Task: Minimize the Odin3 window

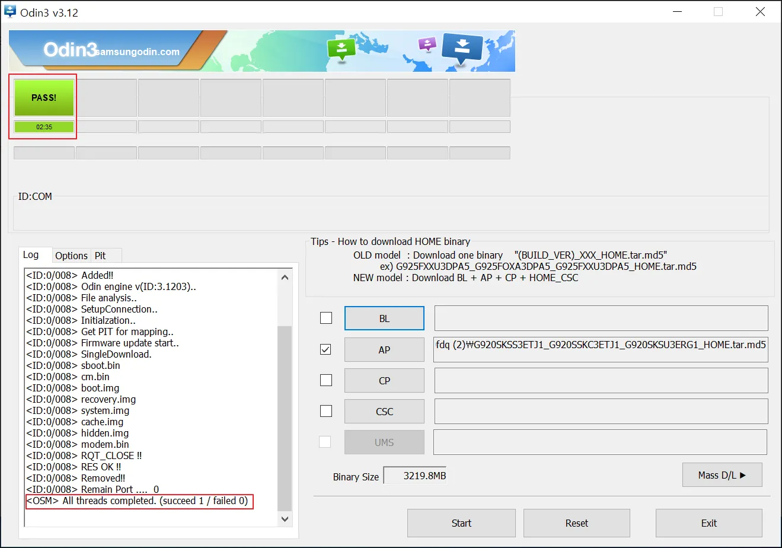Action: [677, 12]
